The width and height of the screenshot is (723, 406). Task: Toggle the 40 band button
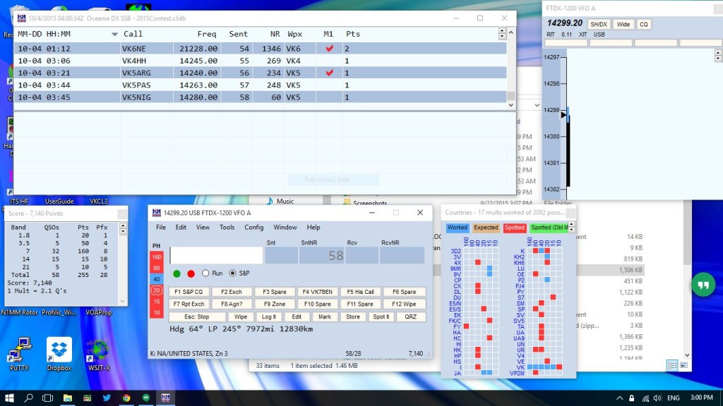[157, 279]
